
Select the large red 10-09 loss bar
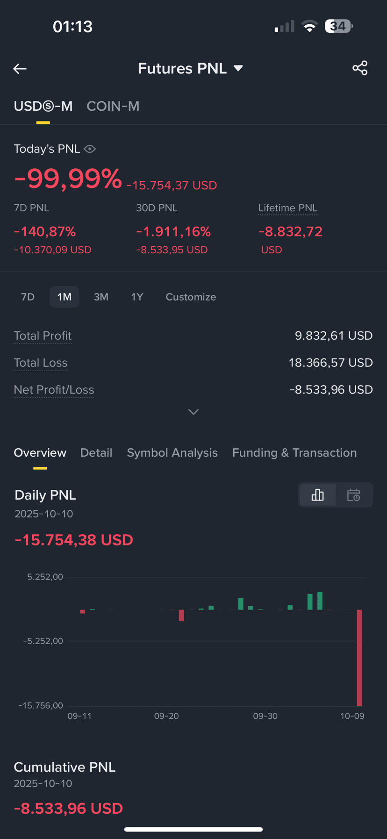[359, 658]
